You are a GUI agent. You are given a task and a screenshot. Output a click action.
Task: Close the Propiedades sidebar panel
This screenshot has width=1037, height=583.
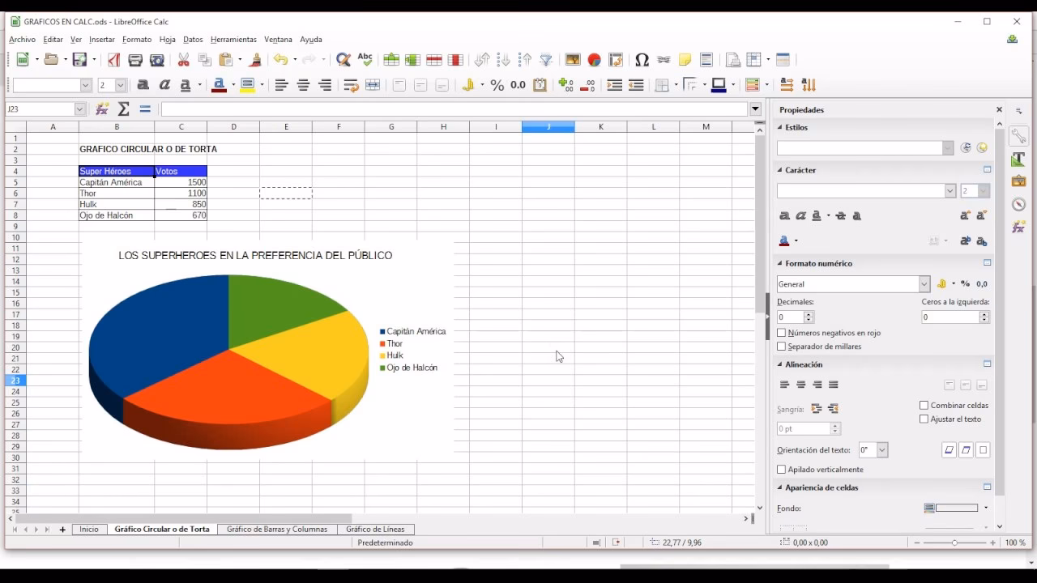[999, 109]
